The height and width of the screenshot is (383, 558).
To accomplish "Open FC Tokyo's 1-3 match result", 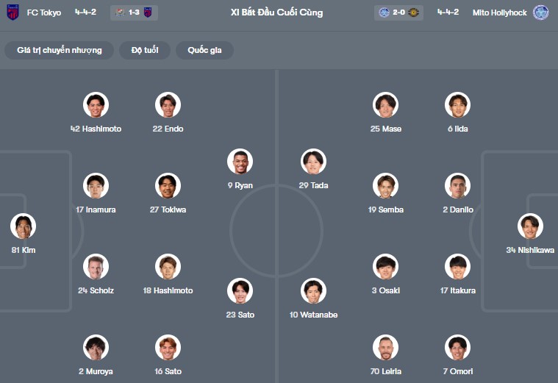I will point(133,12).
